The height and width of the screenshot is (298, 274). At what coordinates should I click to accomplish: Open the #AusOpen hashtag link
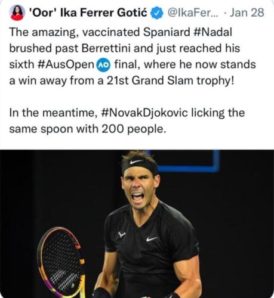66,65
